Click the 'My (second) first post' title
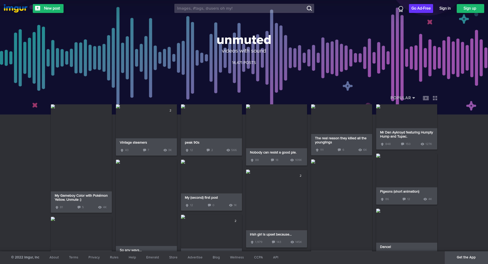The height and width of the screenshot is (264, 488). (x=201, y=198)
